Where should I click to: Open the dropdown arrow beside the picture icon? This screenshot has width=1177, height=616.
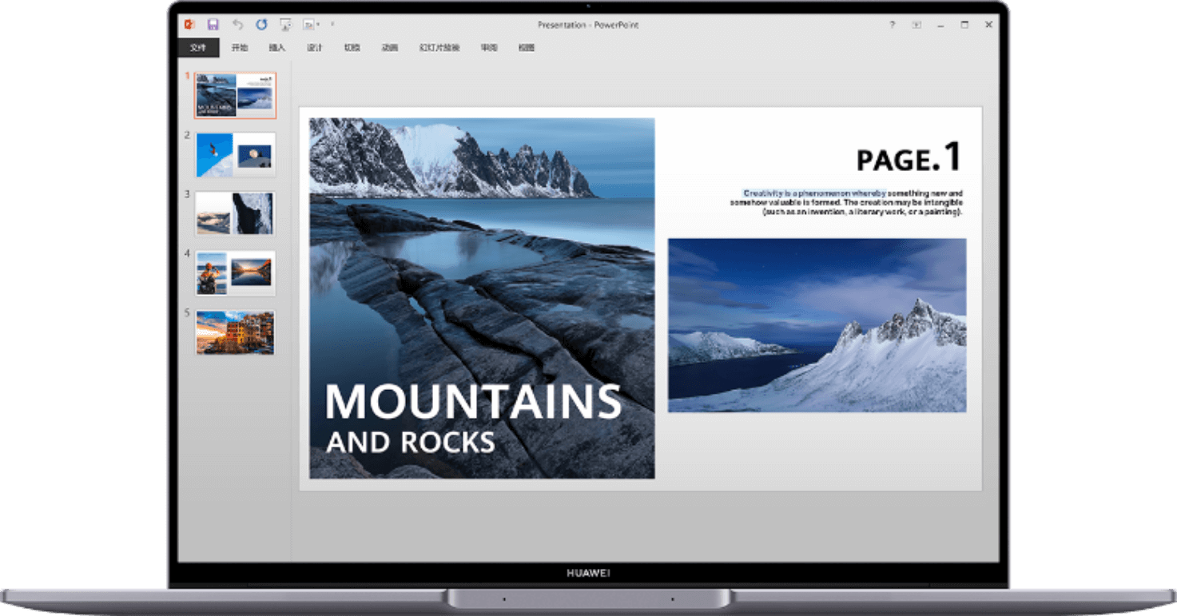click(x=317, y=26)
